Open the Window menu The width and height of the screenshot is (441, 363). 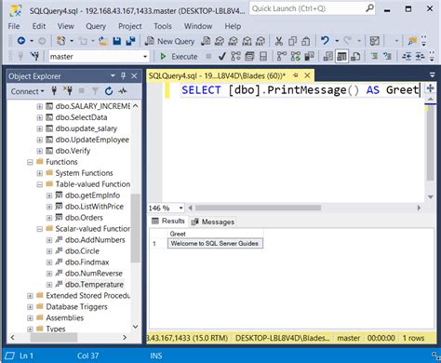coord(198,26)
